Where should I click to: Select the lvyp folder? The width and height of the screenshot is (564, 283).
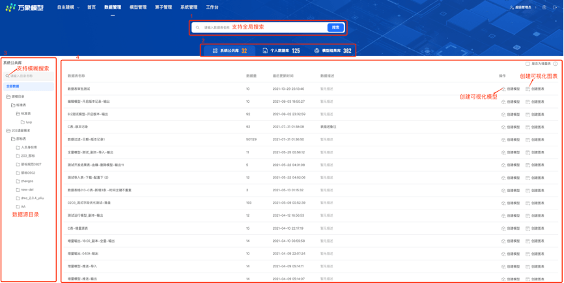click(x=27, y=122)
